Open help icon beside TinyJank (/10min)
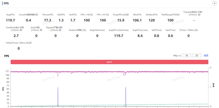Viewport: 219px width, 108px height. pyautogui.click(x=199, y=15)
